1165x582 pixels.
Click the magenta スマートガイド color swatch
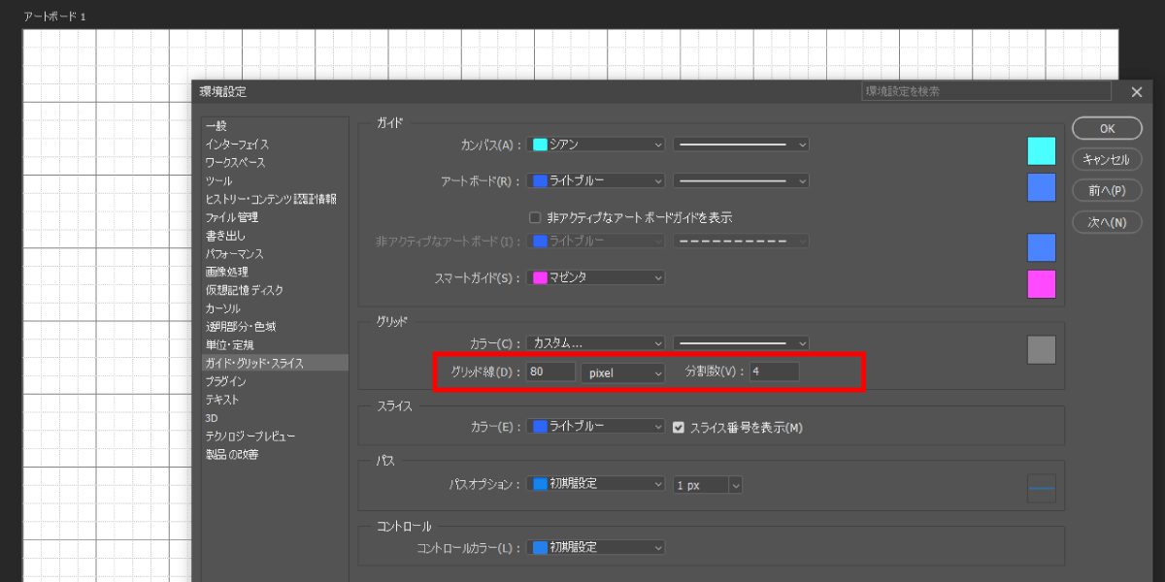[1042, 284]
